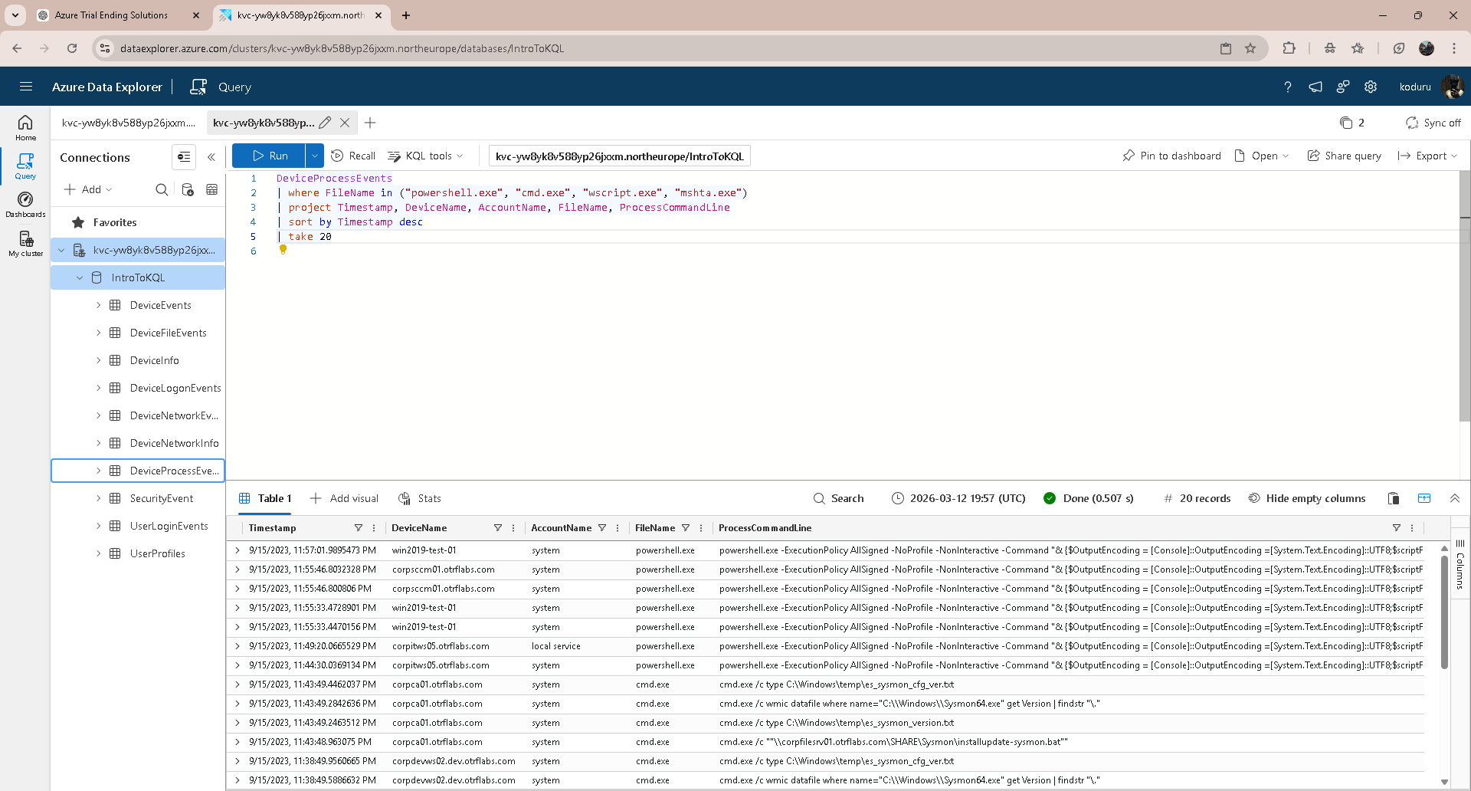Open the koduru user account menu

1430,87
